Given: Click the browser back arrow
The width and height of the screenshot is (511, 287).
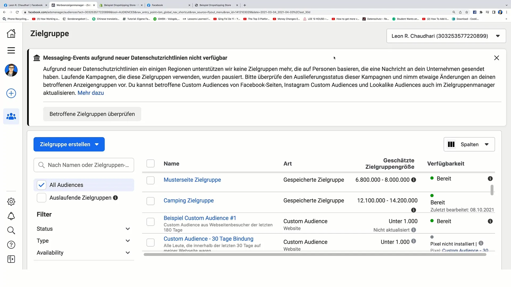Looking at the screenshot, I should pyautogui.click(x=4, y=12).
